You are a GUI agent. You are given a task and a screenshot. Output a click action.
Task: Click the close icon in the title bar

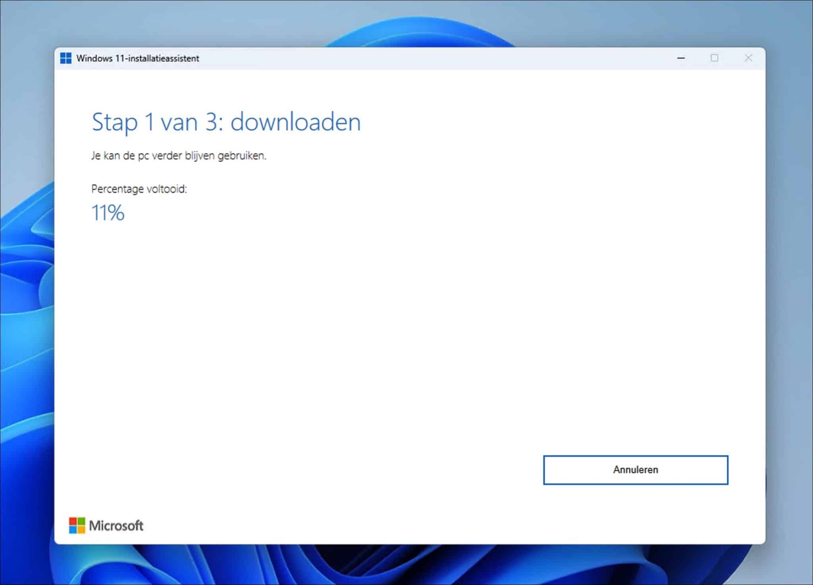point(749,58)
